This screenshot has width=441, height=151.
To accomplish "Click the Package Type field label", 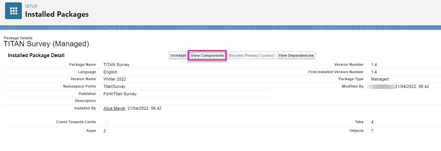I will pos(351,79).
